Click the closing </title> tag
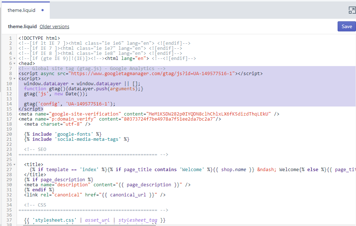356x226 pixels. [35, 175]
